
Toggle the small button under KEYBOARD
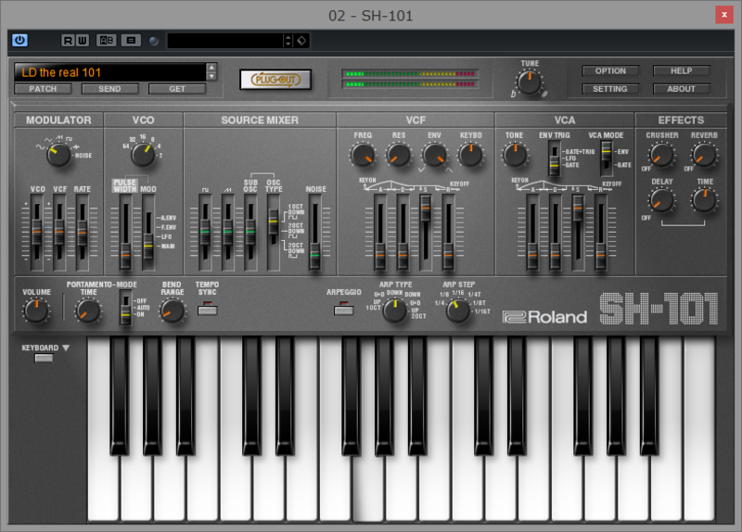click(44, 358)
